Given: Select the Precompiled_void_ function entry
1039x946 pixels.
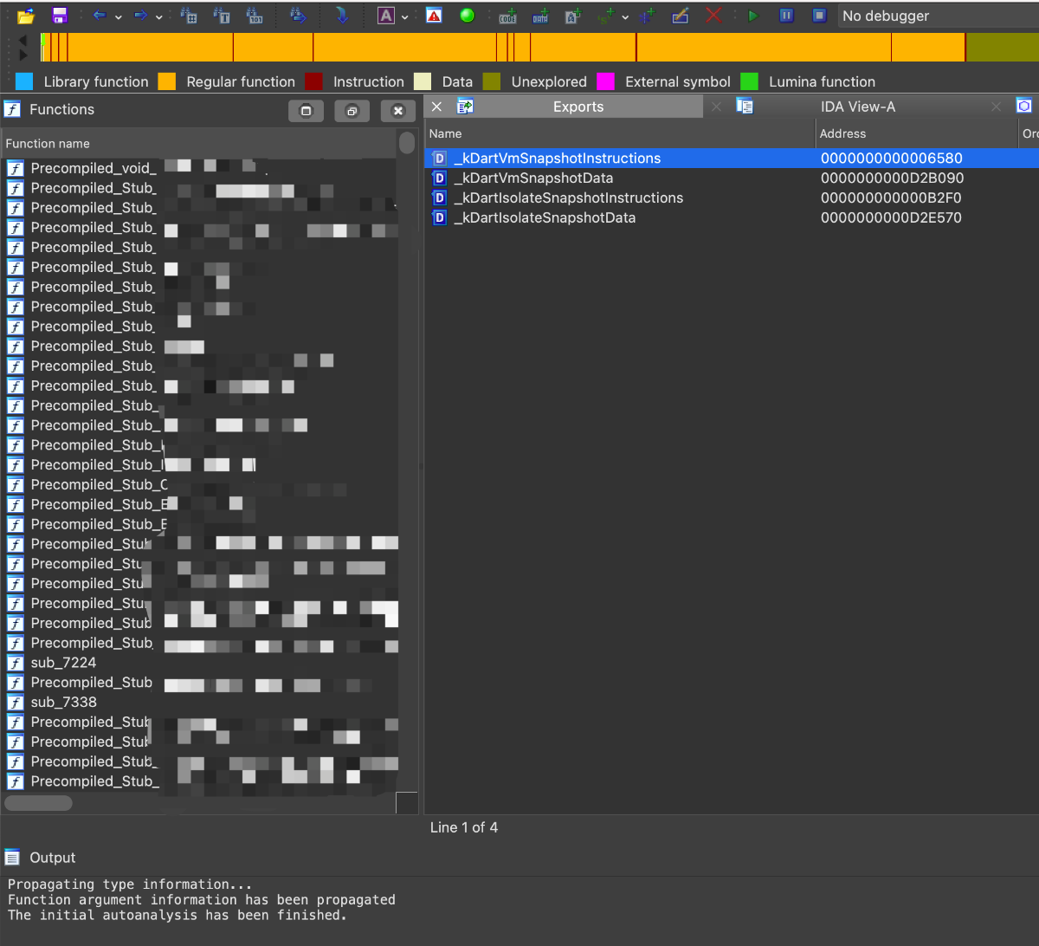Looking at the screenshot, I should pyautogui.click(x=93, y=168).
